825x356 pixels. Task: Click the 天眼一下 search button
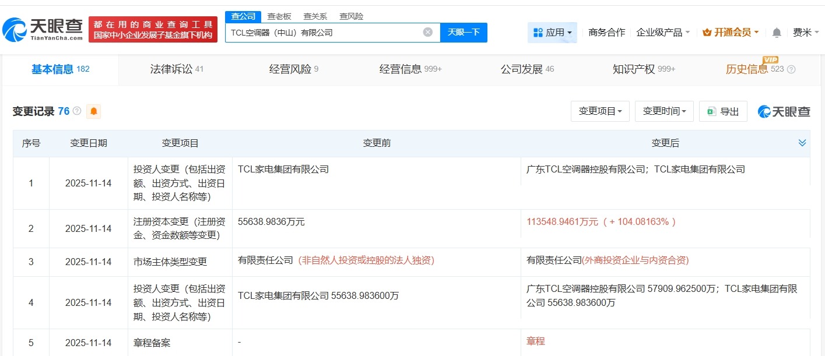click(464, 33)
